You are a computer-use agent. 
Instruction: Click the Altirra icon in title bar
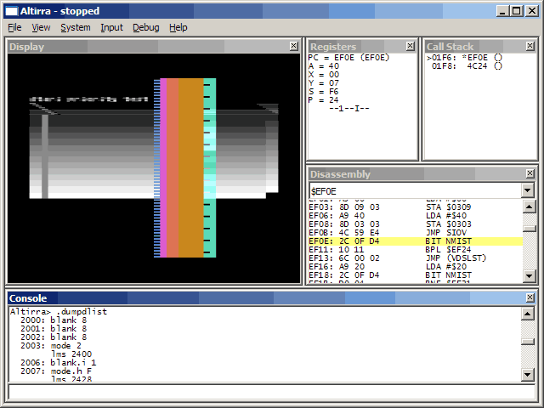tap(11, 11)
